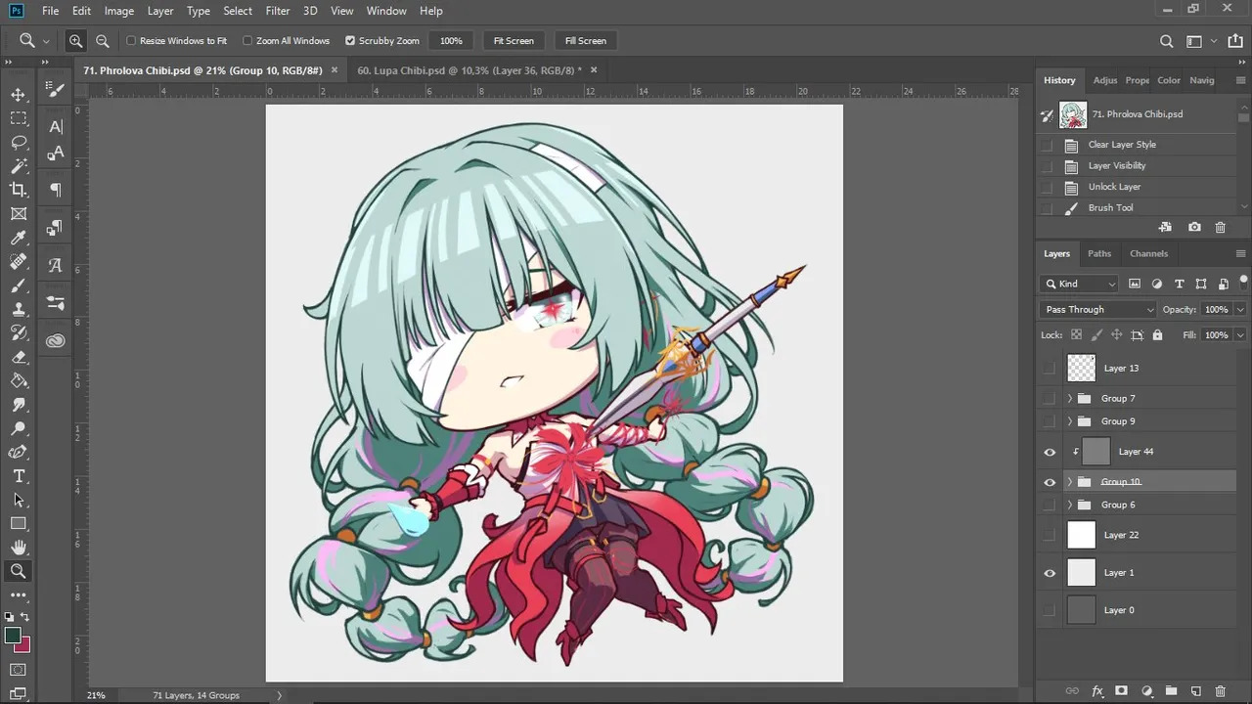Select the Horizontal Type tool

tap(19, 476)
